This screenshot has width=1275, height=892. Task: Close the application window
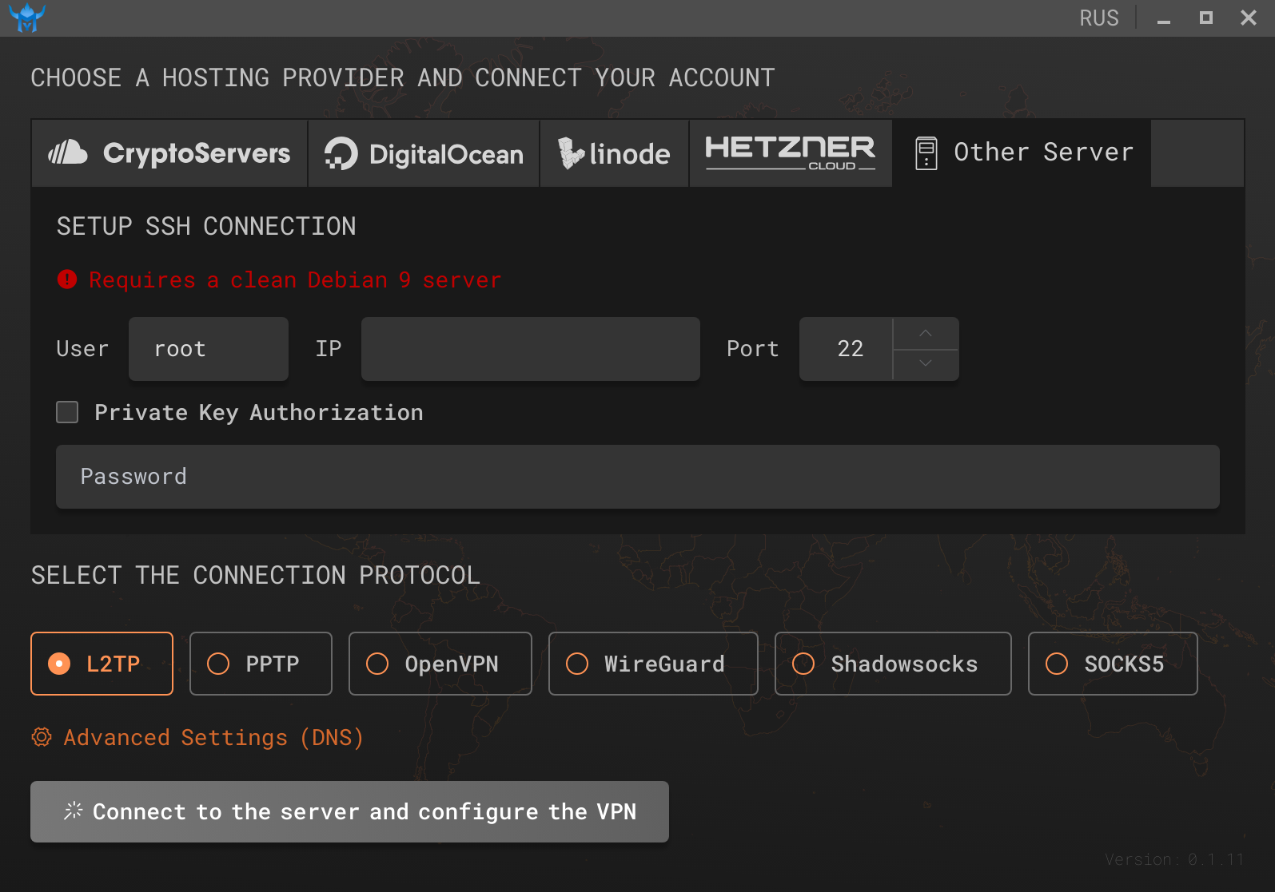coord(1249,18)
